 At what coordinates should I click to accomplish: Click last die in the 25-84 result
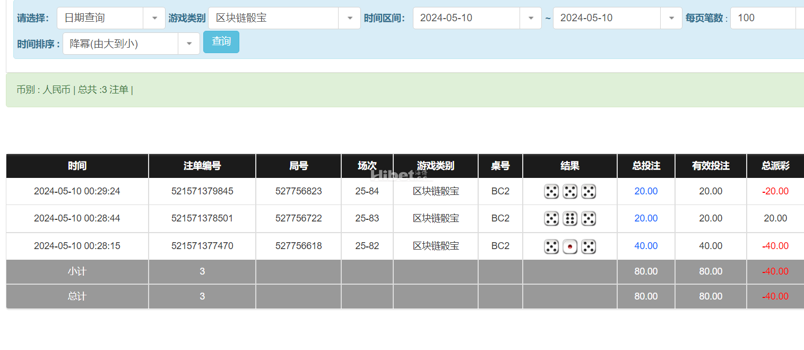[x=589, y=191]
